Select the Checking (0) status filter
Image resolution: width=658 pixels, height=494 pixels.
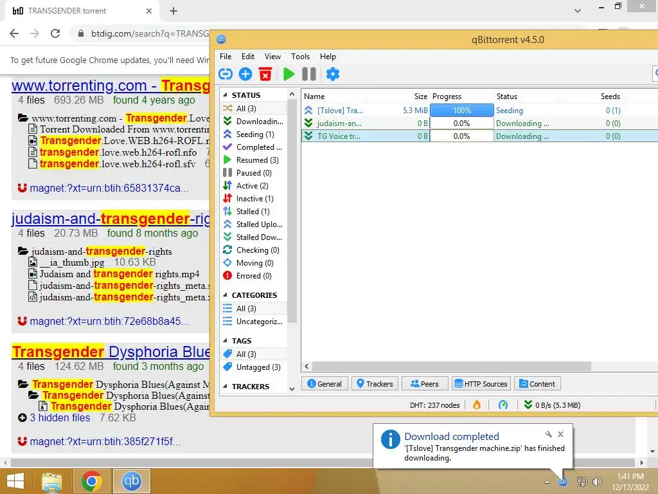pyautogui.click(x=253, y=250)
